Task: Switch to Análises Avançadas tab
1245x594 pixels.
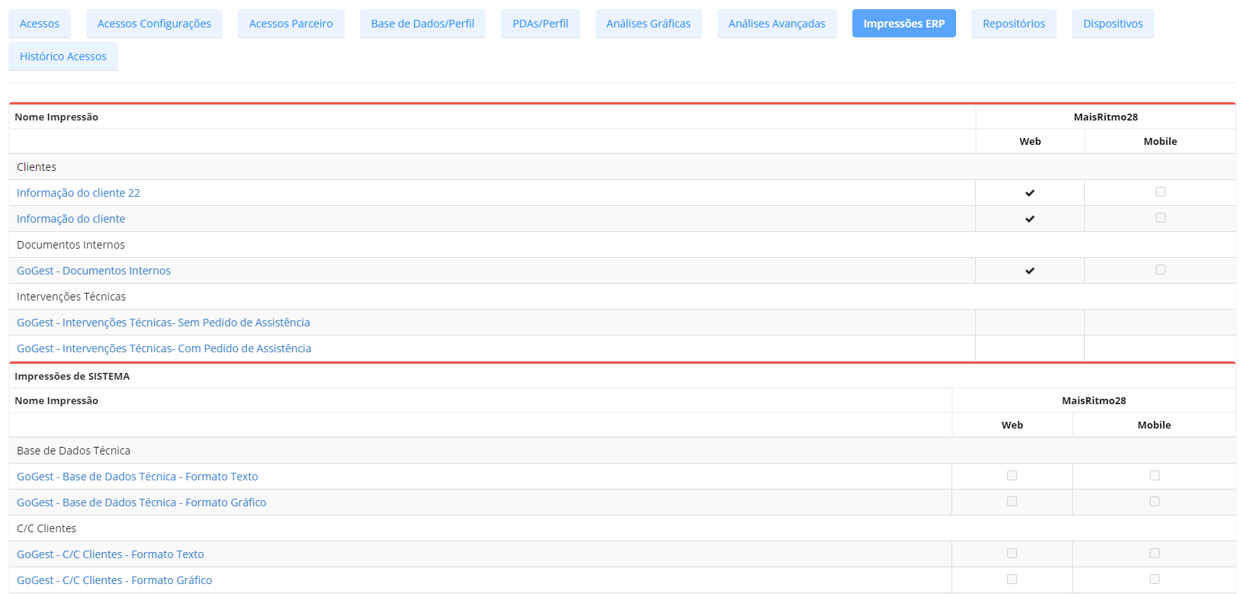Action: coord(777,24)
